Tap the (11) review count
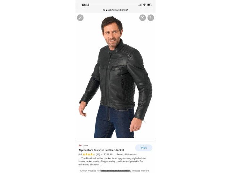 98,155
